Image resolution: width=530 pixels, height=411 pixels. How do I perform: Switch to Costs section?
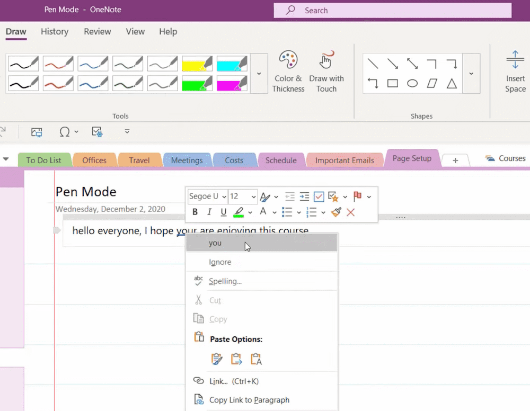[234, 160]
